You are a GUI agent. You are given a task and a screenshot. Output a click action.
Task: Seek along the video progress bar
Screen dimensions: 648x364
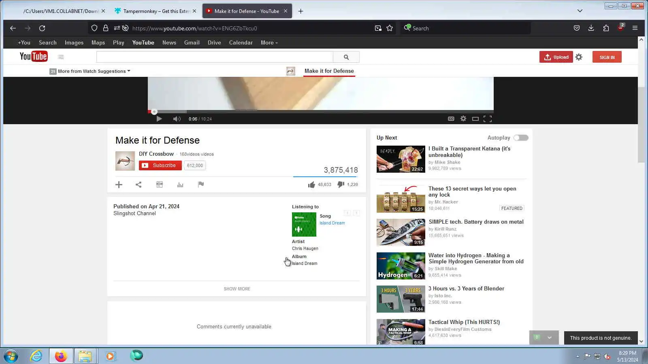(320, 112)
